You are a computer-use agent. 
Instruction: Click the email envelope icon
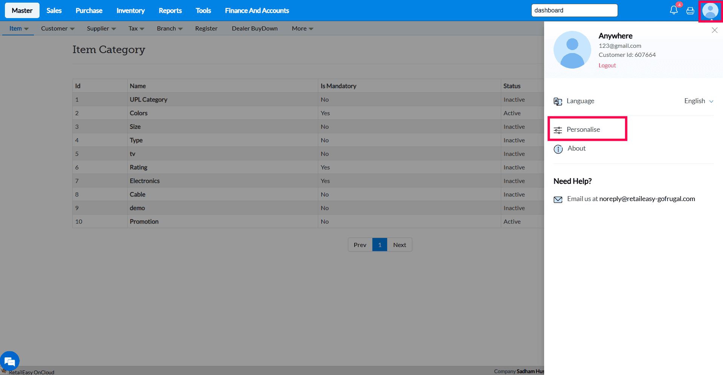click(558, 200)
